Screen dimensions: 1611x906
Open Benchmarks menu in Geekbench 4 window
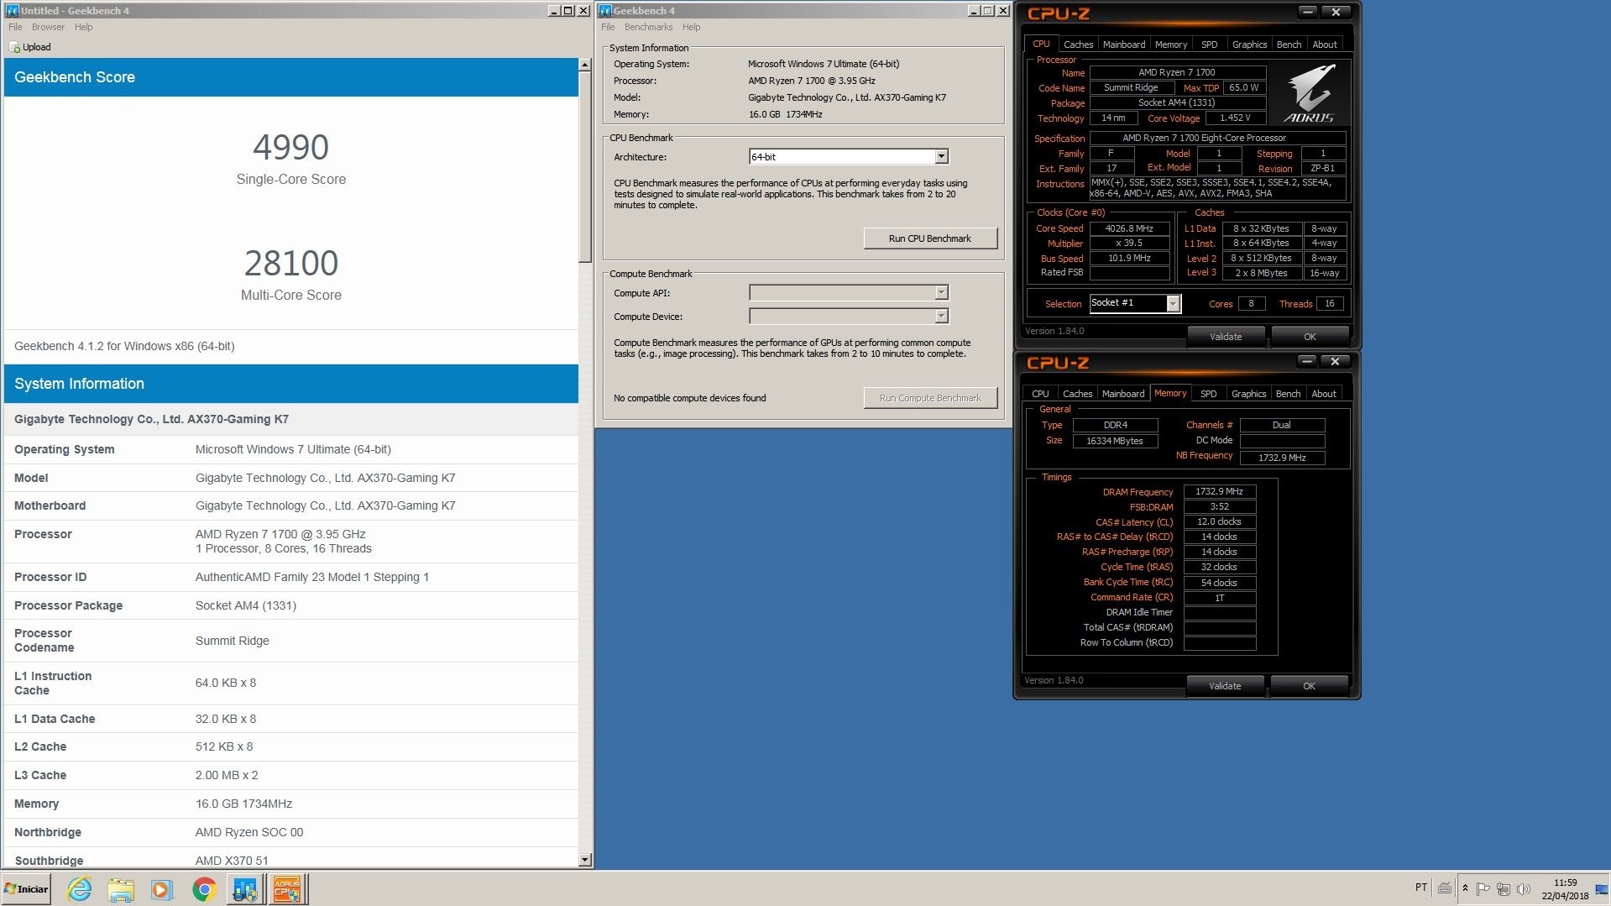[648, 27]
